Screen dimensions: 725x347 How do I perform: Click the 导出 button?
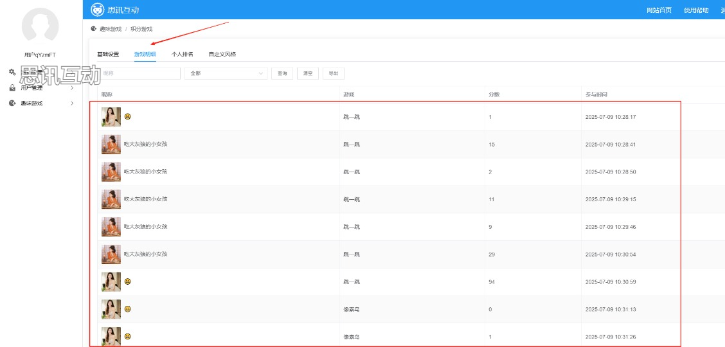(334, 73)
